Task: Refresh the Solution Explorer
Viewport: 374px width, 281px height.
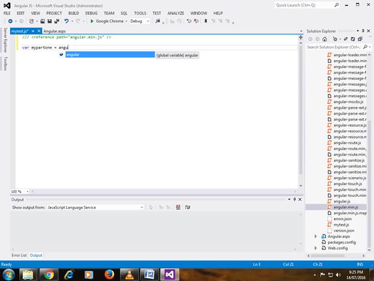Action: click(353, 39)
